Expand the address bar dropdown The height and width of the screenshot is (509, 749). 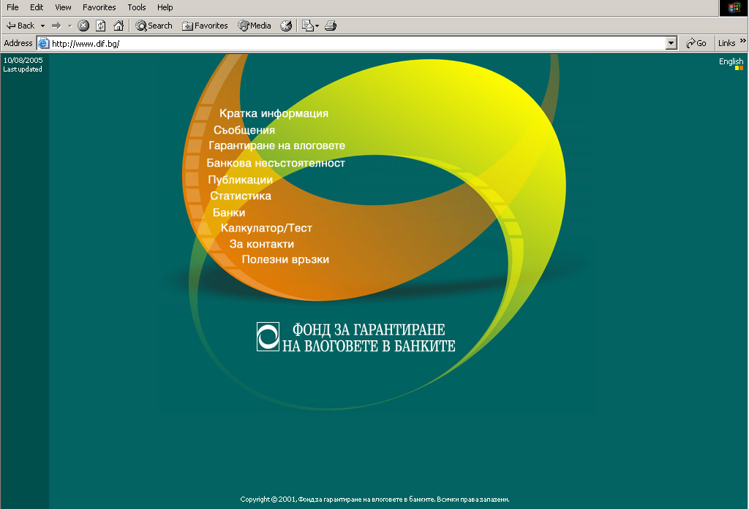tap(671, 44)
